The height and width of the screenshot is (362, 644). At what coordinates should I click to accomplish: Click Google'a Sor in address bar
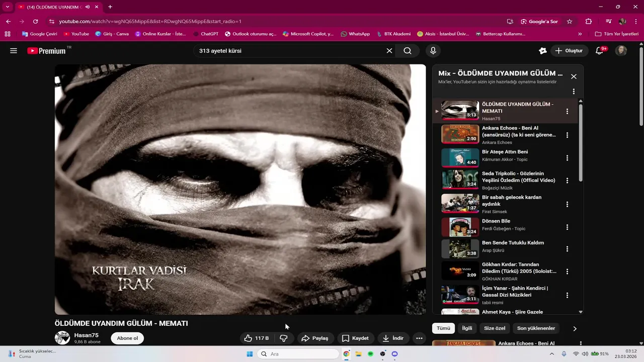539,22
